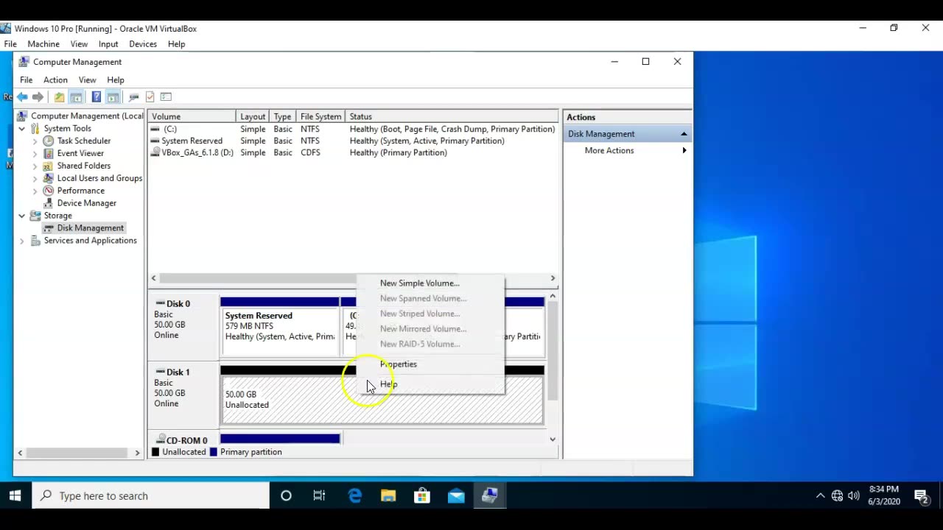Viewport: 943px width, 530px height.
Task: Open Microsoft Store from the taskbar
Action: click(x=422, y=495)
